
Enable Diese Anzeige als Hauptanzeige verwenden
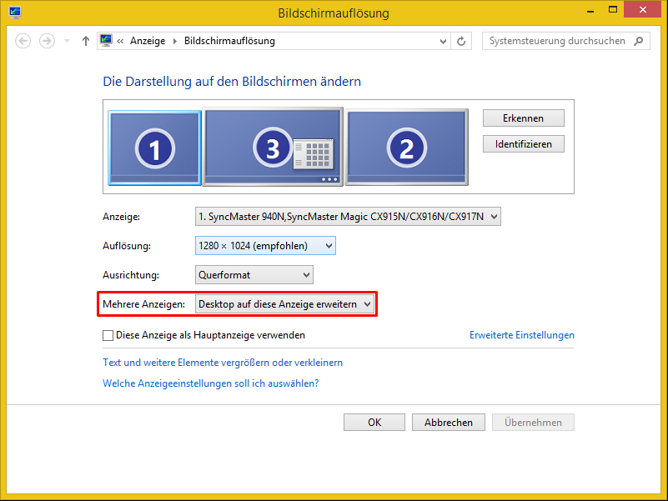(108, 334)
